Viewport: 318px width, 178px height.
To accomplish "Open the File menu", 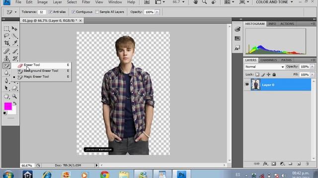I will pyautogui.click(x=18, y=2).
